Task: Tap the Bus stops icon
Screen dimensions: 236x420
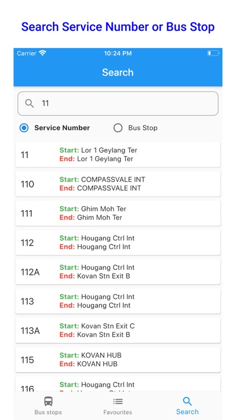Action: click(x=48, y=402)
